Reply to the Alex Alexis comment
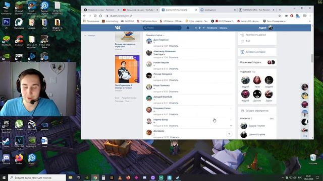Viewport: 323px width, 181px height. pyautogui.click(x=175, y=137)
